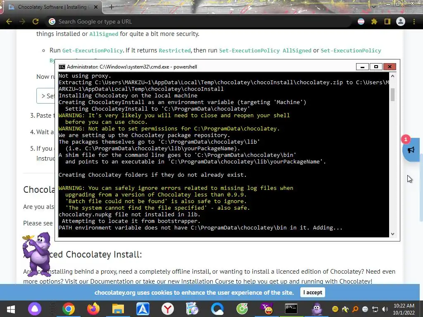Close the Chocolatey Software browser tab
The height and width of the screenshot is (317, 423).
pyautogui.click(x=96, y=7)
